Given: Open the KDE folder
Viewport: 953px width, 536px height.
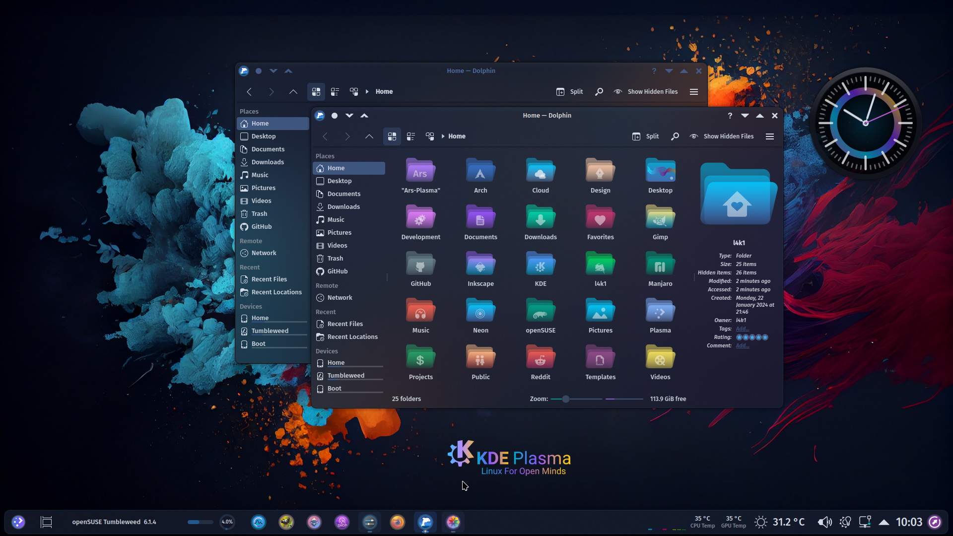Looking at the screenshot, I should coord(541,269).
